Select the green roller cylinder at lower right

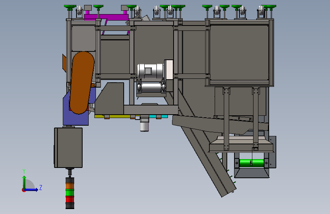[252, 163]
